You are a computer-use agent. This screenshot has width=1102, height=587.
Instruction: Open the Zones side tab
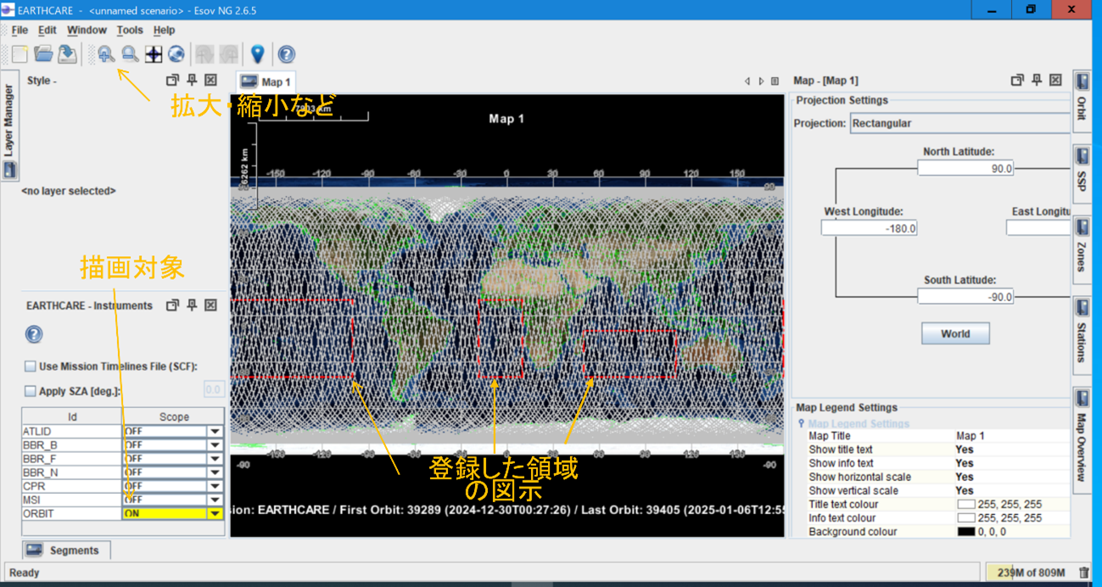pos(1082,248)
